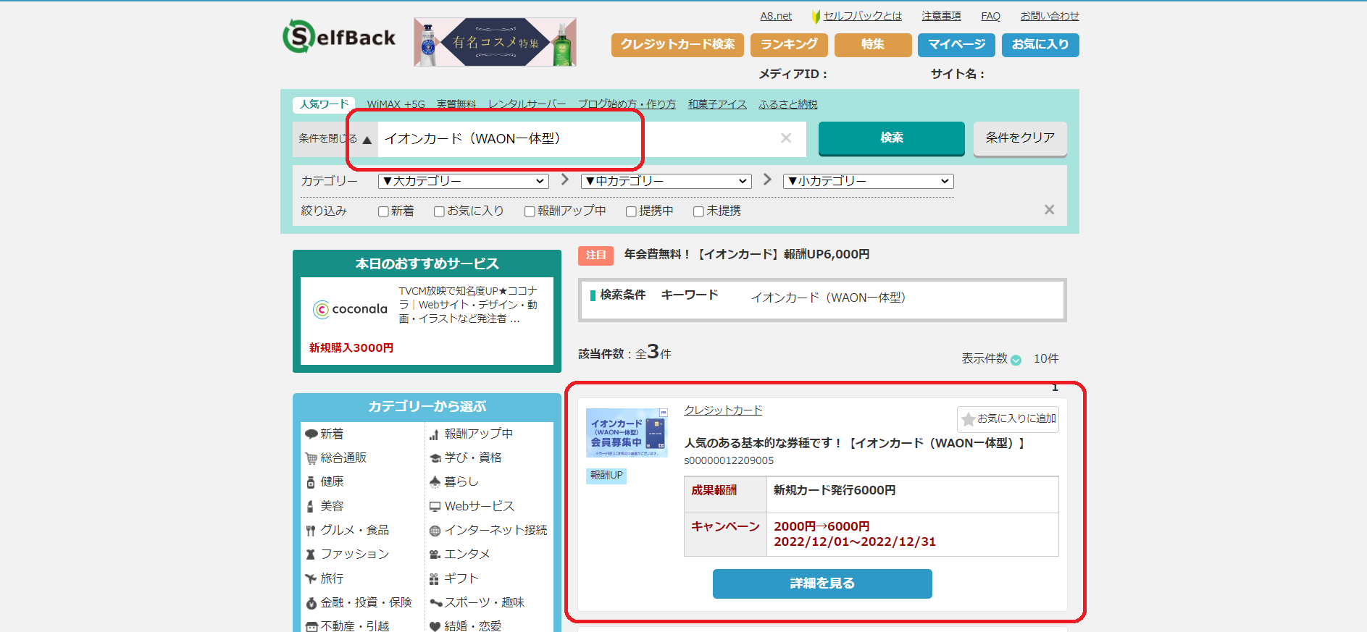Open the 有名コスメ特集 banner
The width and height of the screenshot is (1367, 632).
tap(495, 42)
